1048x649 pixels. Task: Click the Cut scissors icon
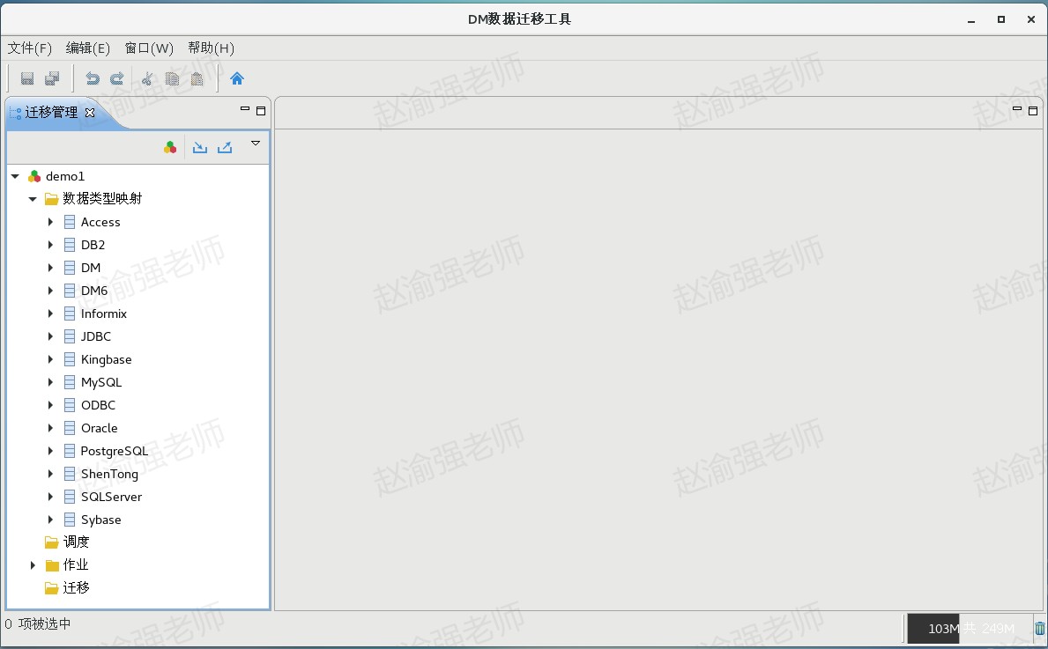[147, 78]
